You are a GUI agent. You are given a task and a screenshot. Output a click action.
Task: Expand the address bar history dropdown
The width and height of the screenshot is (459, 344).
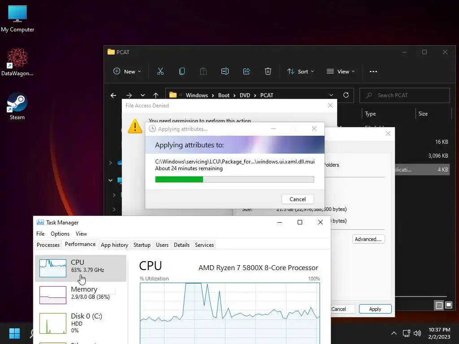(331, 95)
